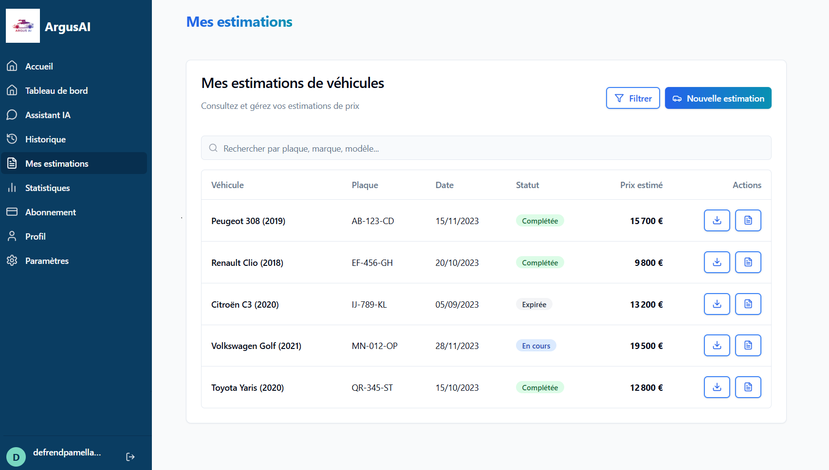Click the 13 200 € price
The width and height of the screenshot is (829, 470).
coord(646,304)
